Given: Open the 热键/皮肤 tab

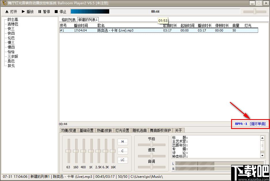Looking at the screenshot, I should [x=104, y=130].
